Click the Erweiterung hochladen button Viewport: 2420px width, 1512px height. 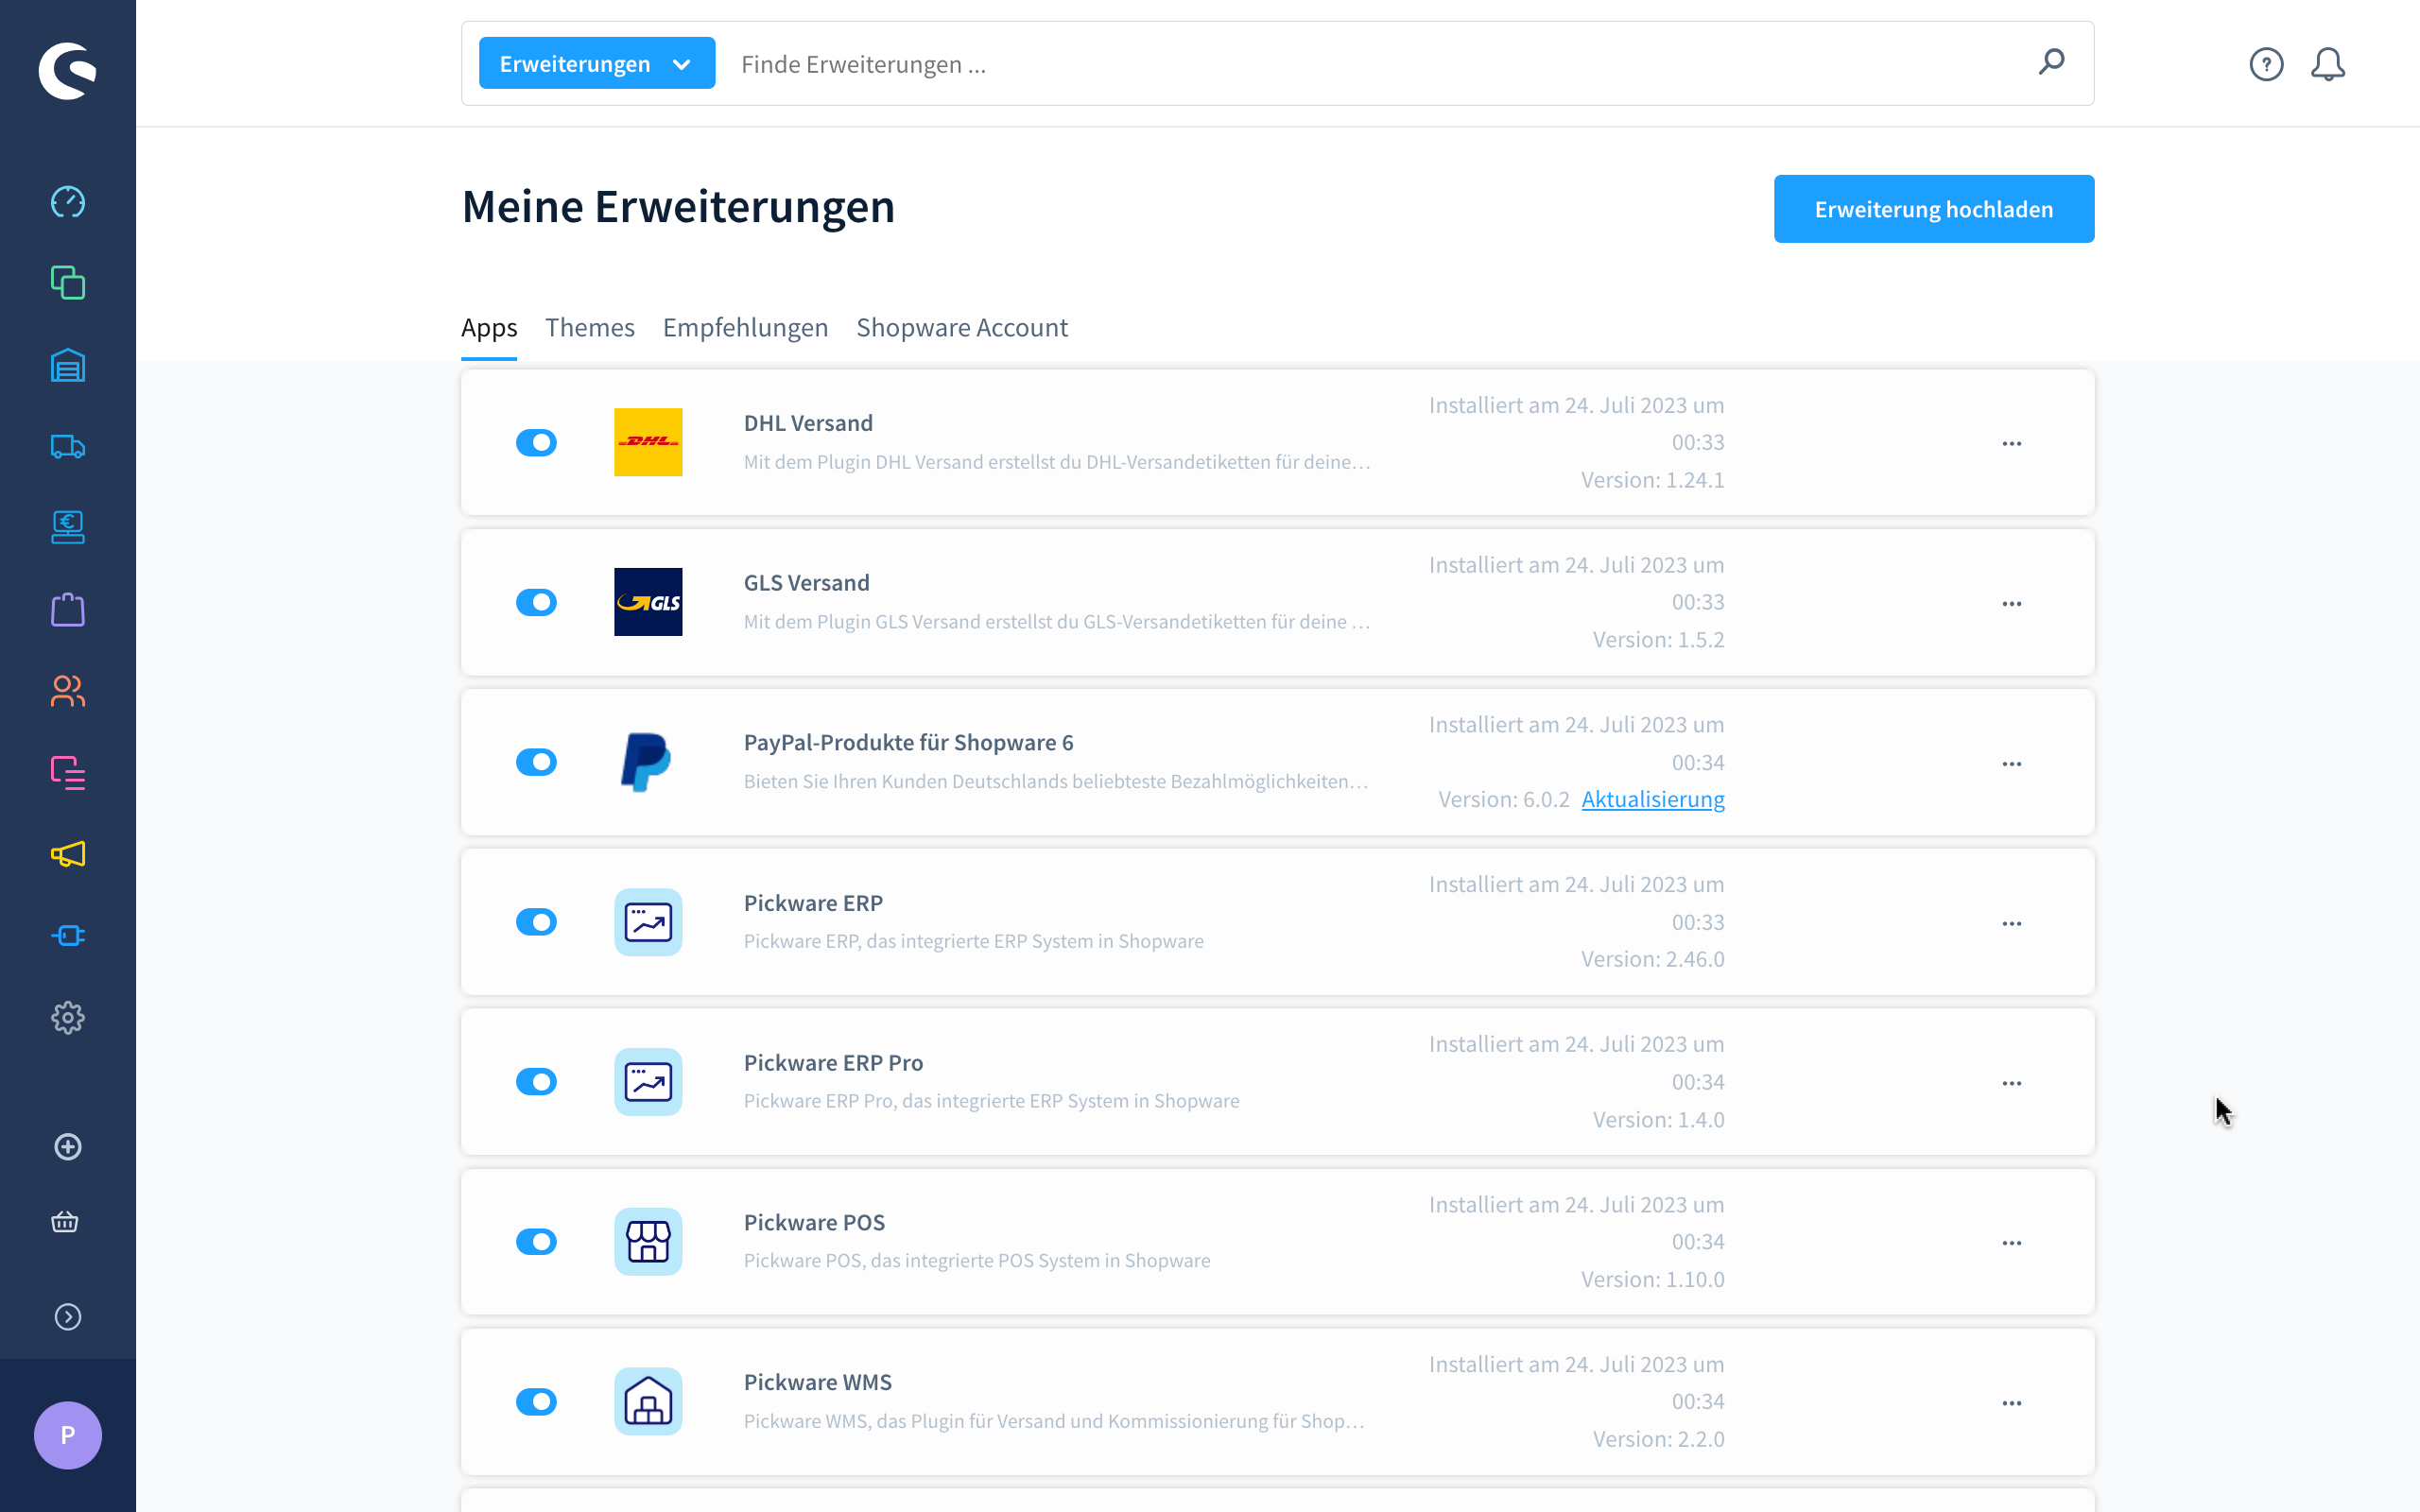point(1933,209)
